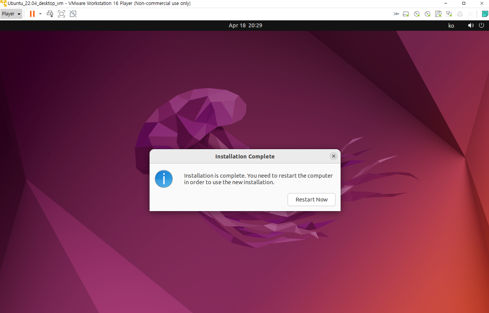Screen dimensions: 489x313
Task: Maximize the VMware Player window
Action: [x=464, y=3]
